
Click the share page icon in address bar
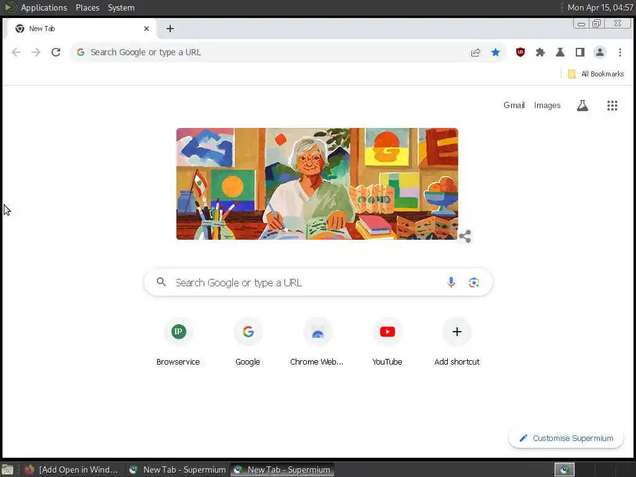pyautogui.click(x=476, y=52)
